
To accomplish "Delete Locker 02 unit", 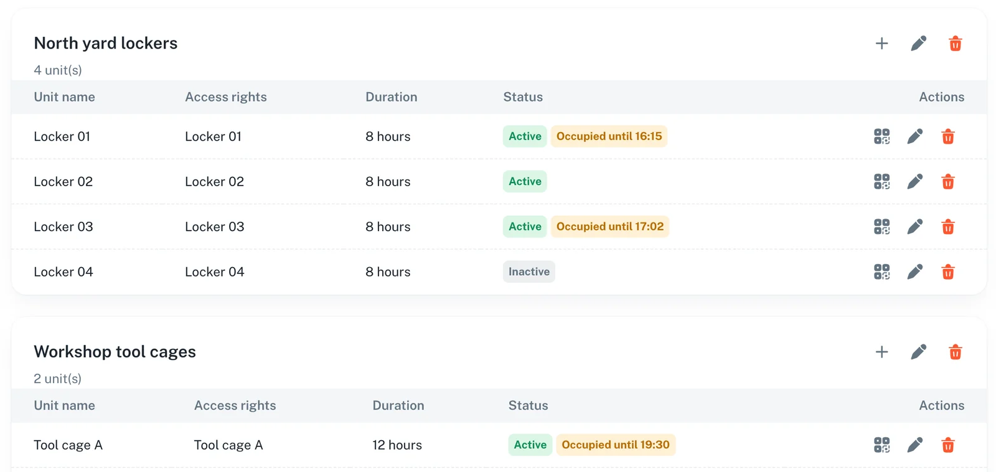I will (947, 181).
